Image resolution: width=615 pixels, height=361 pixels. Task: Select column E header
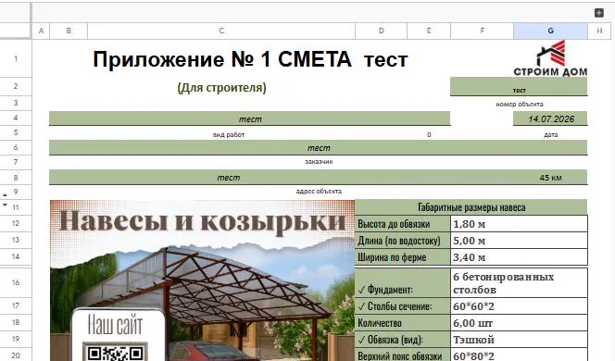tap(429, 31)
